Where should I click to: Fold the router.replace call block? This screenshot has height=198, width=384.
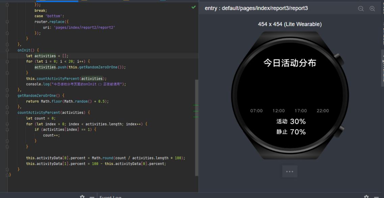(7, 22)
